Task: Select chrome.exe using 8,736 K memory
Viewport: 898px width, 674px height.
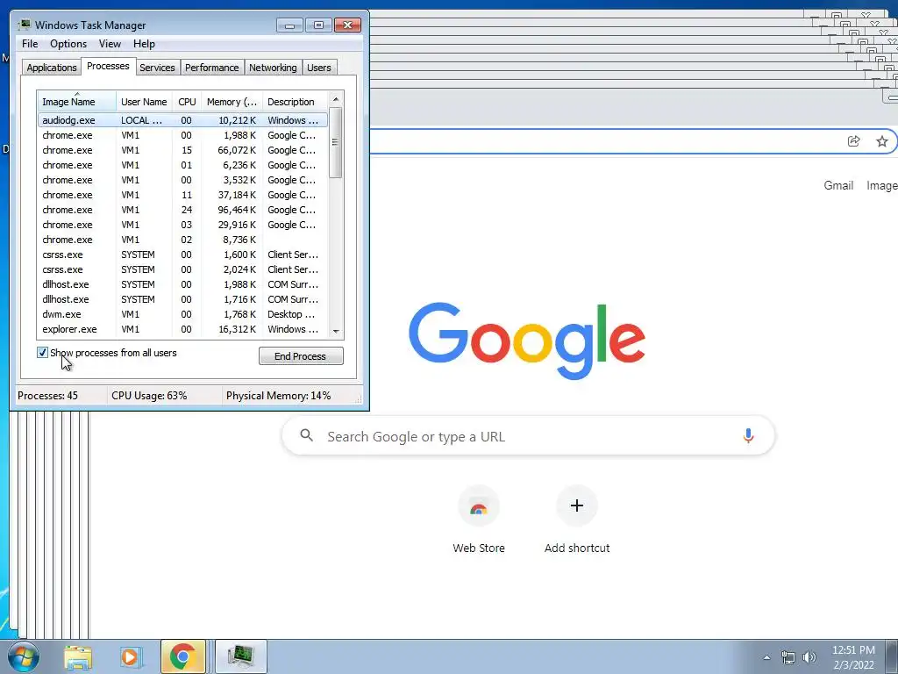Action: 182,240
